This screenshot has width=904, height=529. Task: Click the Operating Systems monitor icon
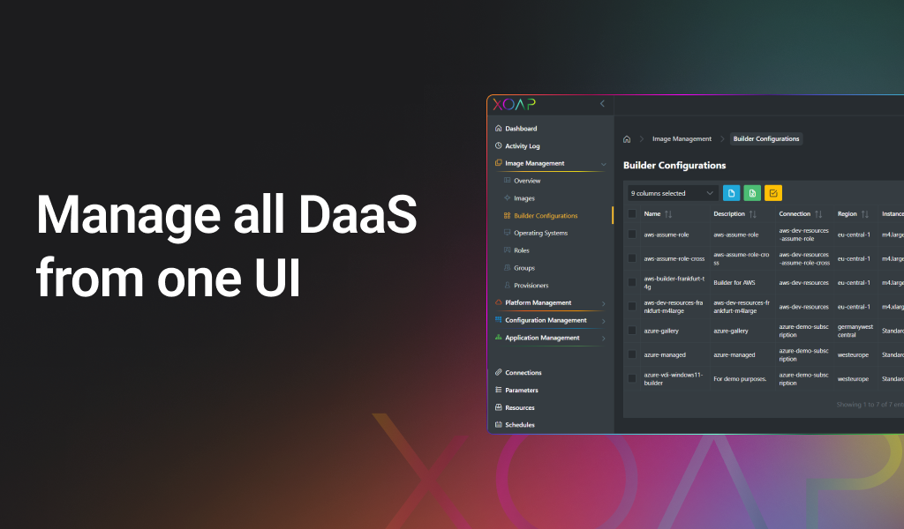(x=507, y=233)
